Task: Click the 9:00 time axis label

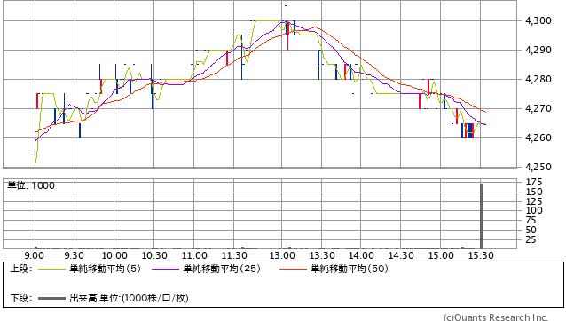Action: (x=35, y=255)
